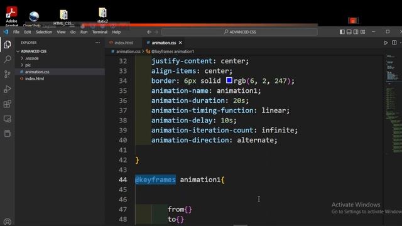
Task: Click the justify-content property on line 32
Action: [x=182, y=61]
